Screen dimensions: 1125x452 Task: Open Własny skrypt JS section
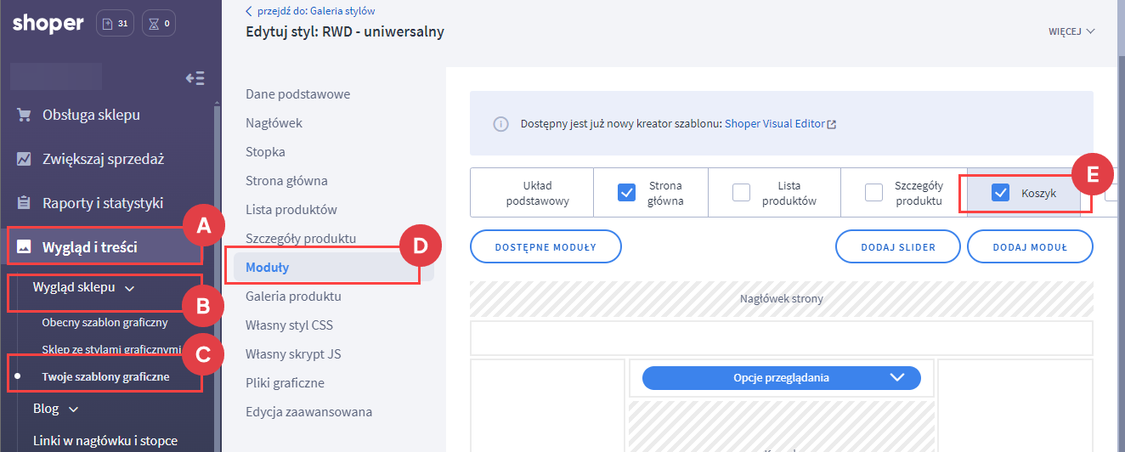click(x=293, y=354)
